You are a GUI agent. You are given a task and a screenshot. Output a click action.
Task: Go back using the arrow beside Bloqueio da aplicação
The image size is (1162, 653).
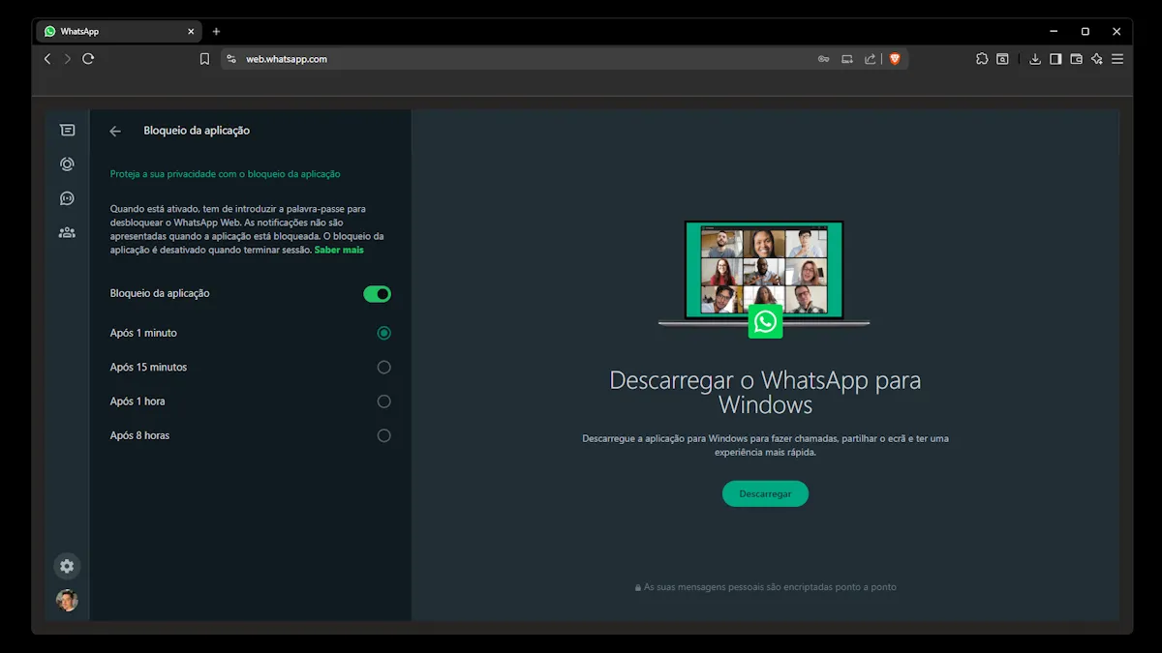[115, 131]
